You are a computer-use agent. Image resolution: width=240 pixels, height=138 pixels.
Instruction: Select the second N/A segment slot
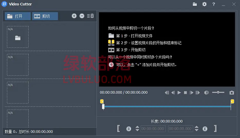pyautogui.click(x=18, y=65)
